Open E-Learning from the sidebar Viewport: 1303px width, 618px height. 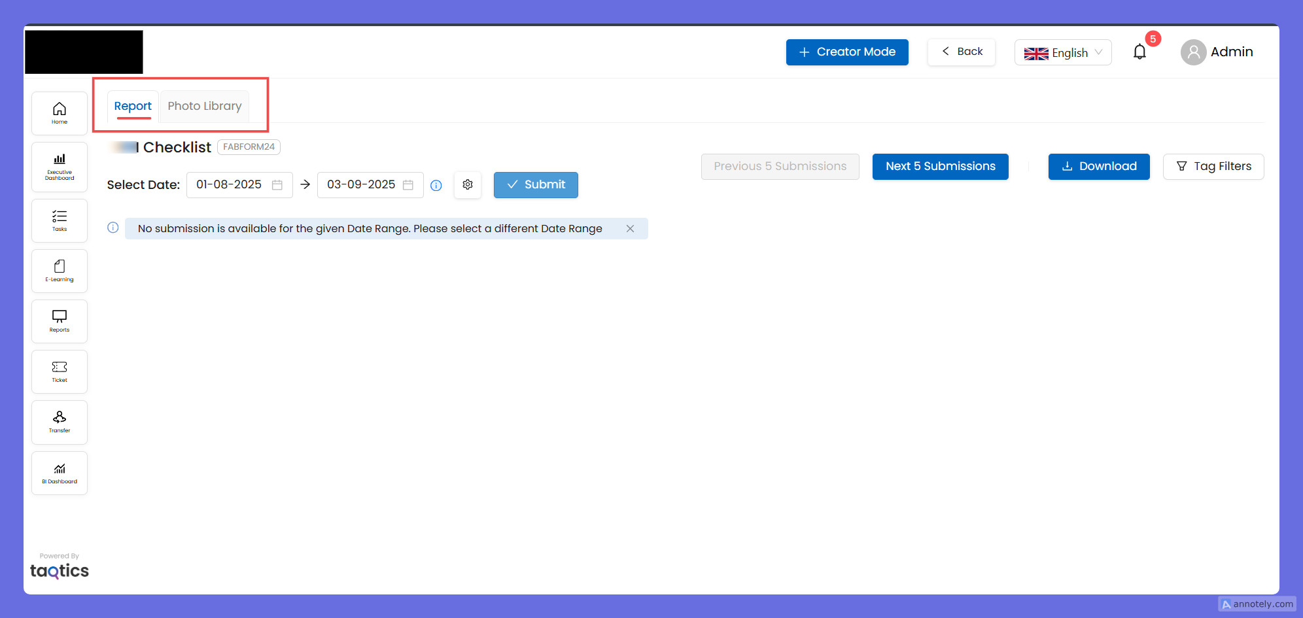[60, 271]
